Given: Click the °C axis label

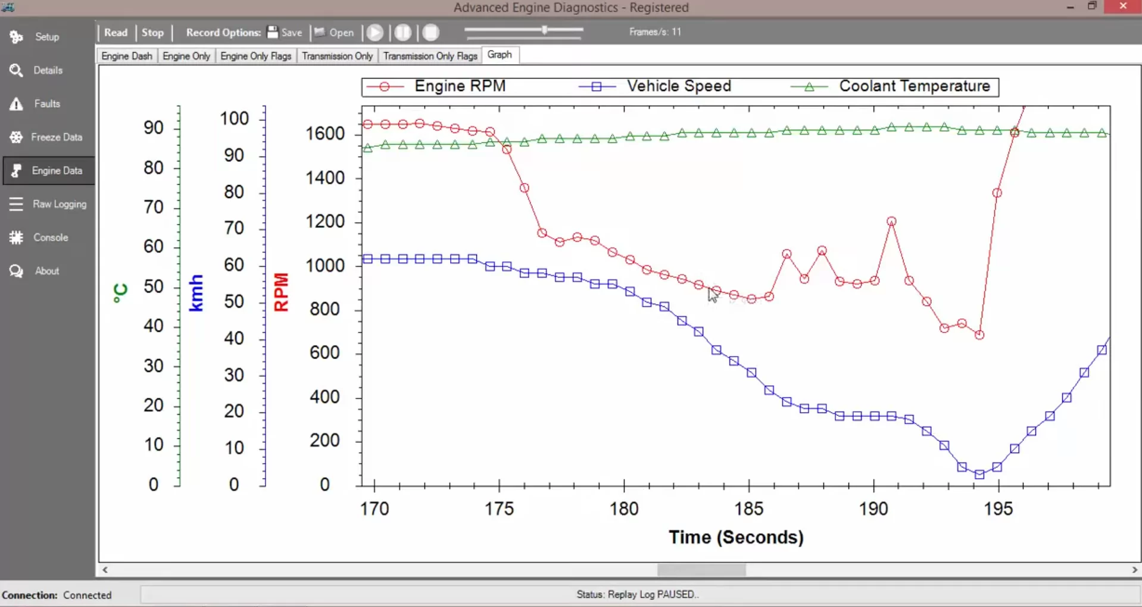Looking at the screenshot, I should tap(120, 293).
